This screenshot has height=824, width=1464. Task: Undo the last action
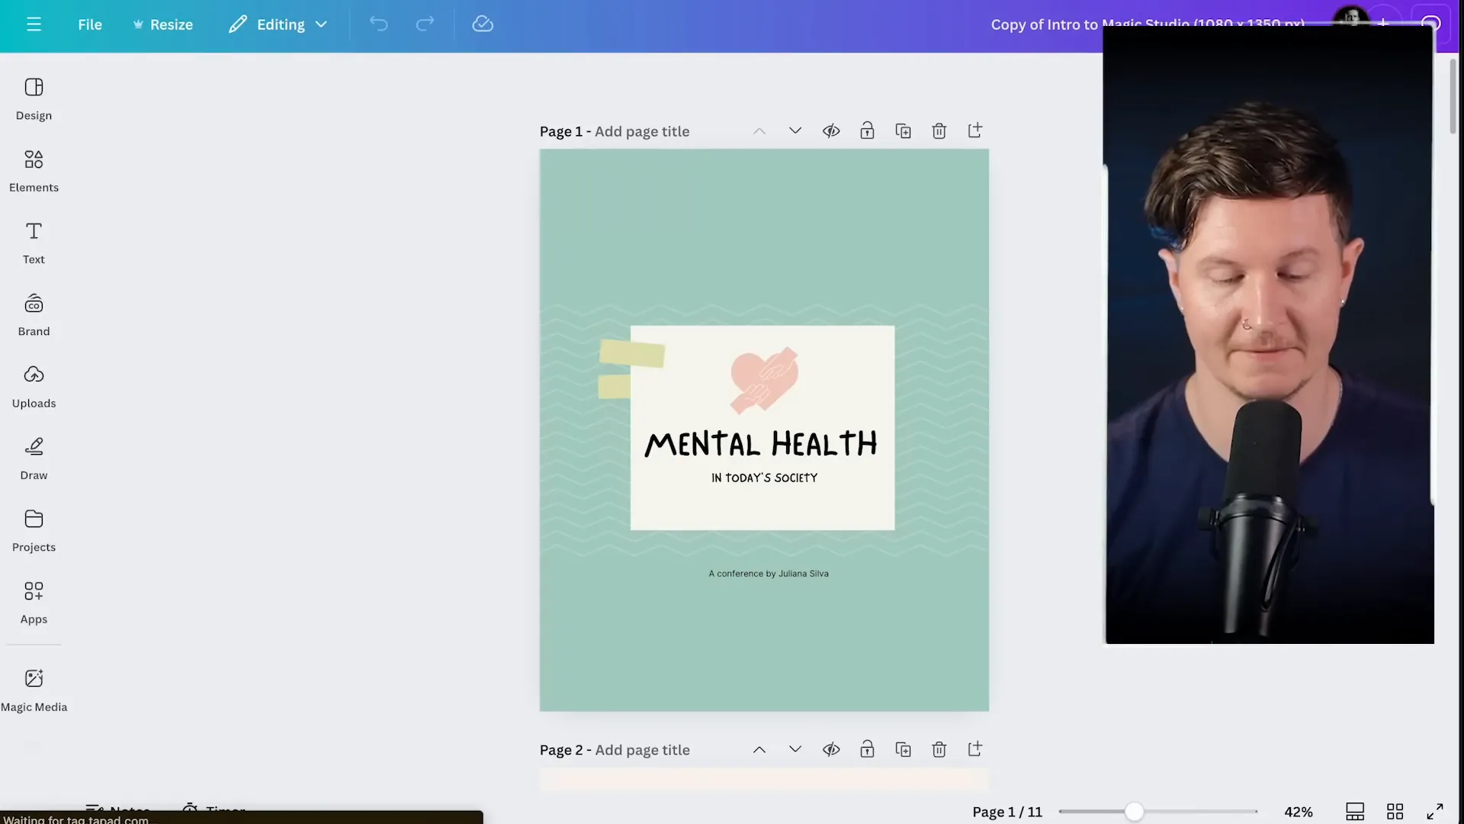click(379, 24)
